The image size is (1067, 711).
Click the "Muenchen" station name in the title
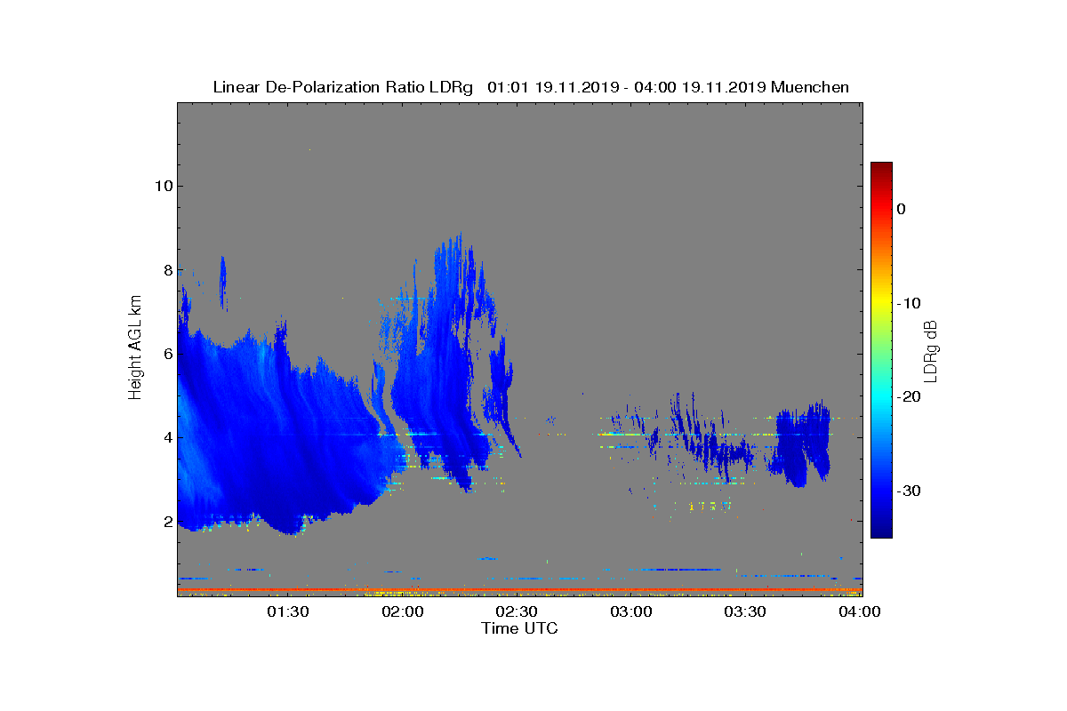[x=810, y=87]
